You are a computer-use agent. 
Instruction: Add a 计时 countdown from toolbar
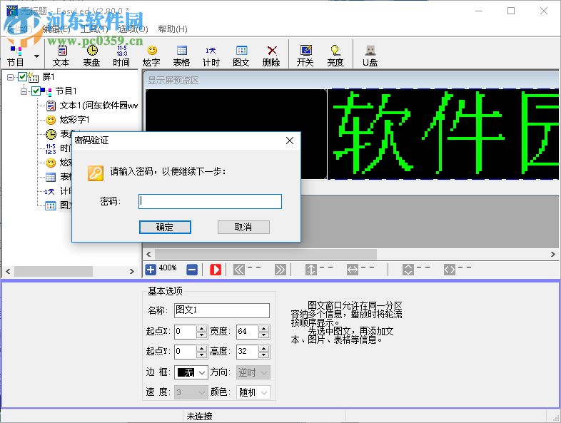[211, 56]
